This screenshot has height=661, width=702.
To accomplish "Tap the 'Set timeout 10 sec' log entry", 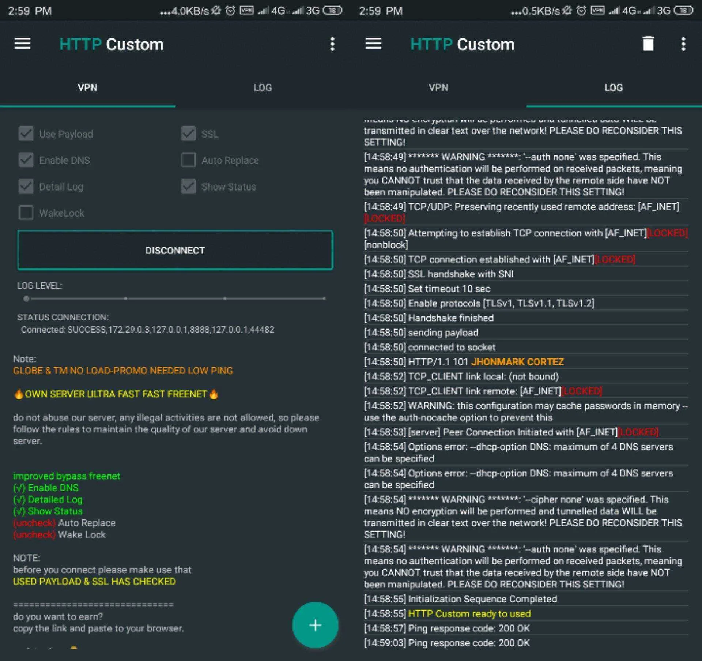I will 526,289.
